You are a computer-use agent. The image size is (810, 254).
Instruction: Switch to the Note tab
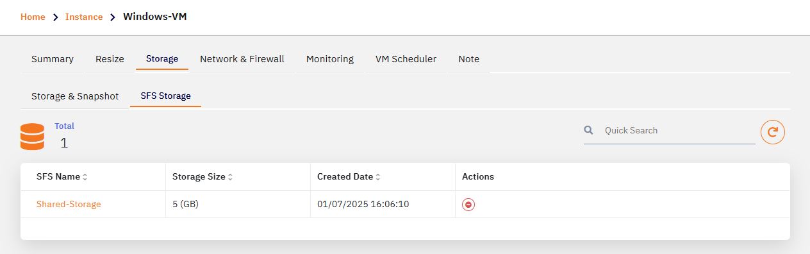(x=469, y=59)
